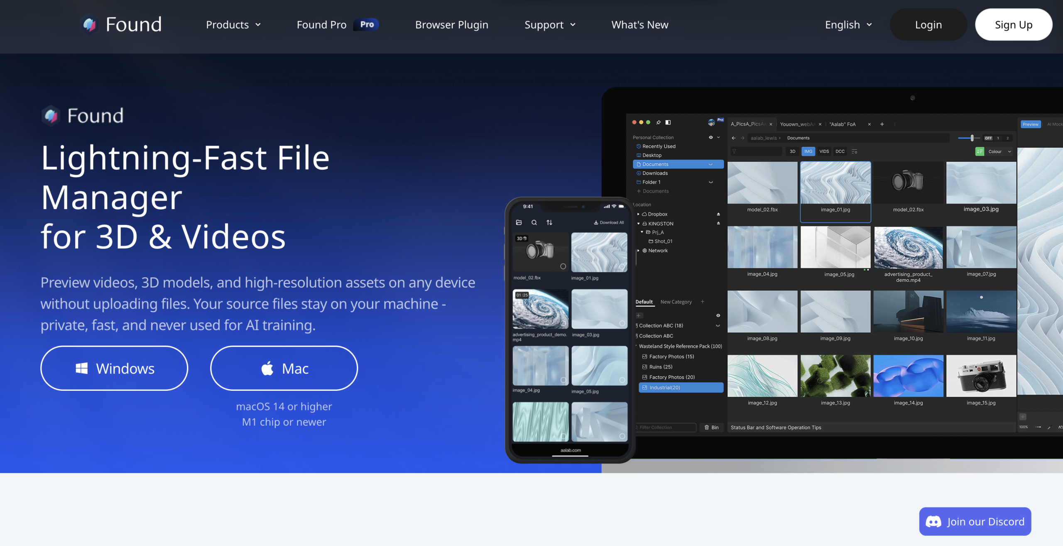Open the user avatar with Pro badge
Screen dimensions: 1063x546
pyautogui.click(x=712, y=122)
